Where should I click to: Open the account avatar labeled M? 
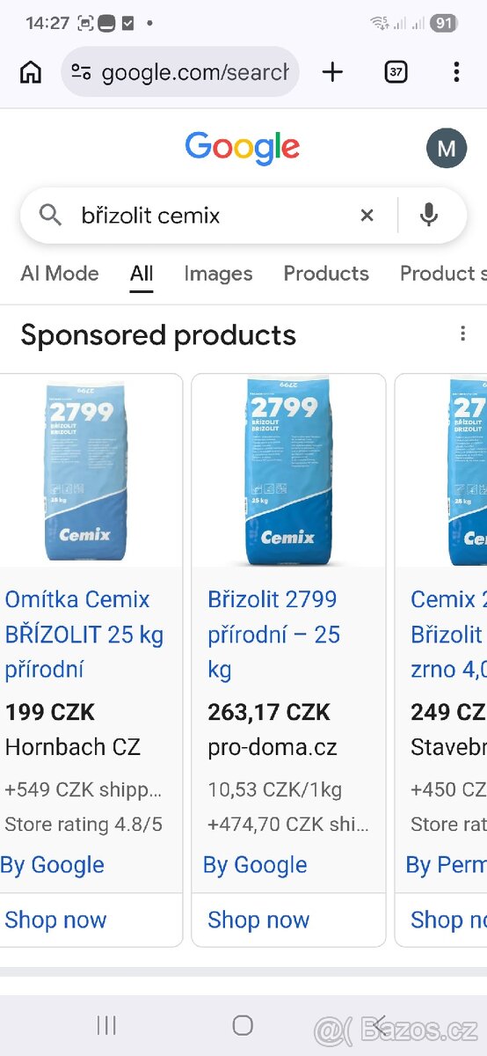tap(447, 148)
